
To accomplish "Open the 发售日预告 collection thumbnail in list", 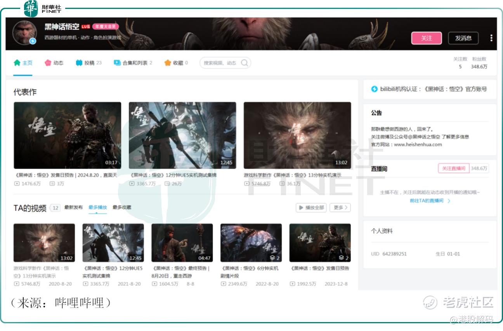I will (x=320, y=243).
